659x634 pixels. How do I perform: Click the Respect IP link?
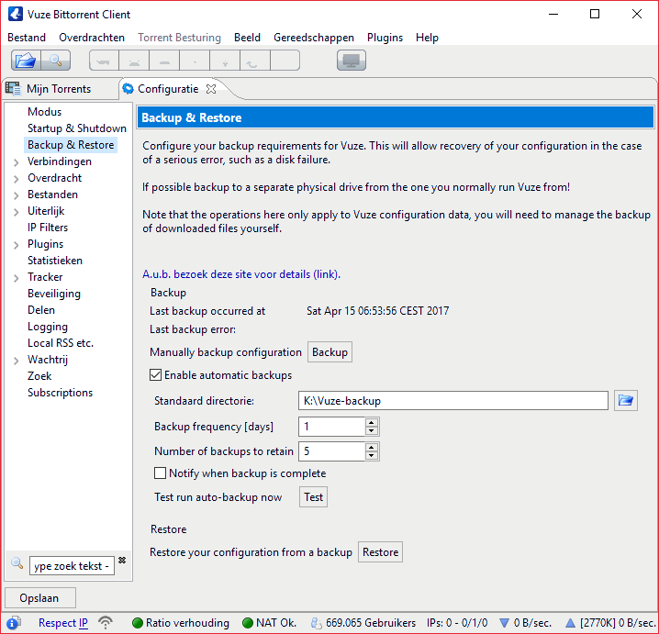63,623
